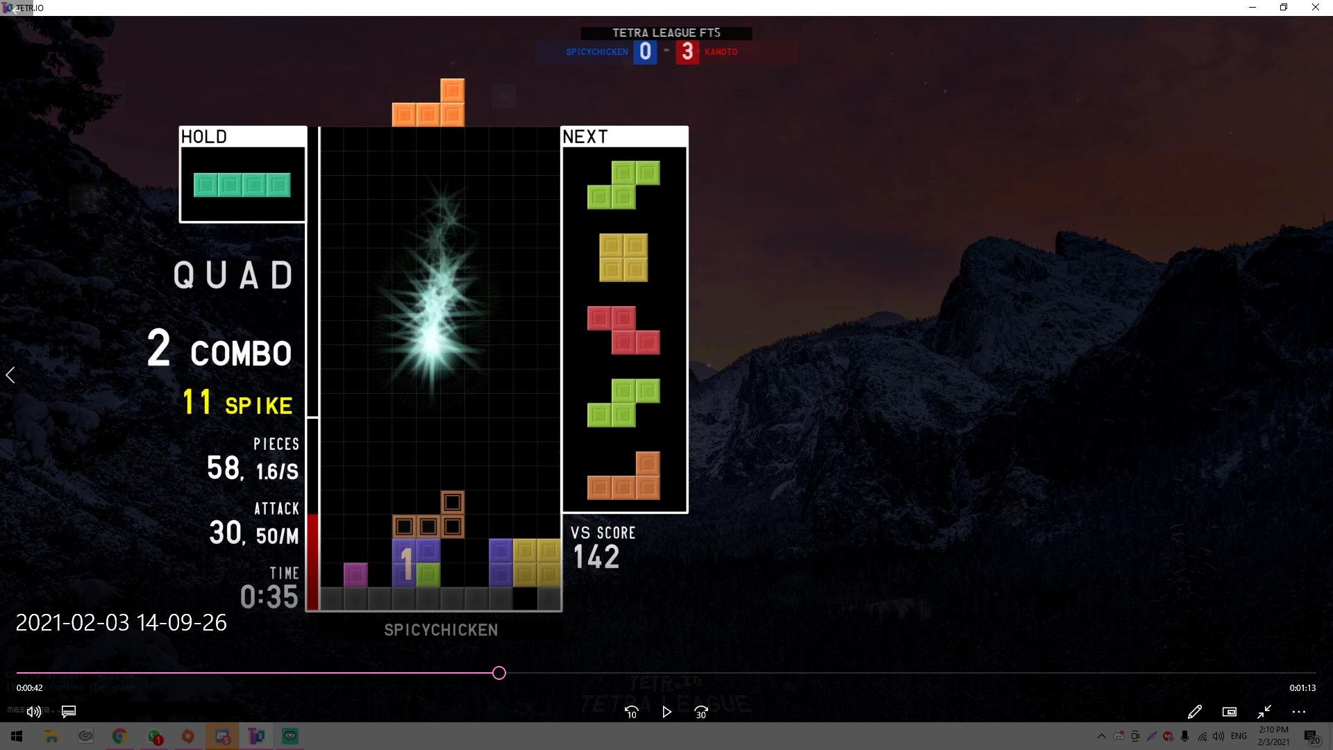Toggle the microphone tray icon

[x=1185, y=737]
